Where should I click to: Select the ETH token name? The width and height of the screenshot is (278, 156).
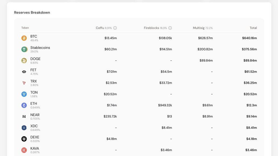[x=34, y=104]
